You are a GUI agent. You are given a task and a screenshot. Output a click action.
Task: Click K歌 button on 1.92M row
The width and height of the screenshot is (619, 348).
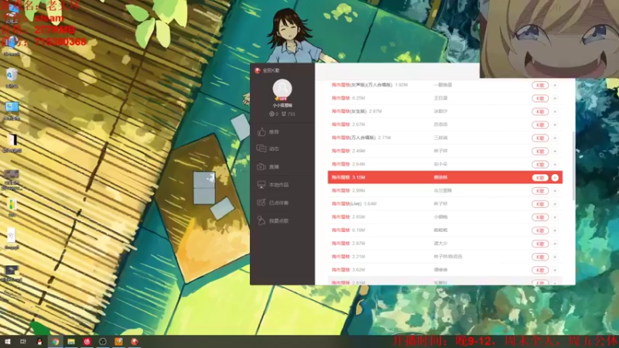point(540,85)
